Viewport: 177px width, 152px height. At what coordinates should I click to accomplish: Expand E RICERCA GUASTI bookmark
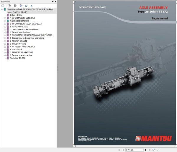5,41
